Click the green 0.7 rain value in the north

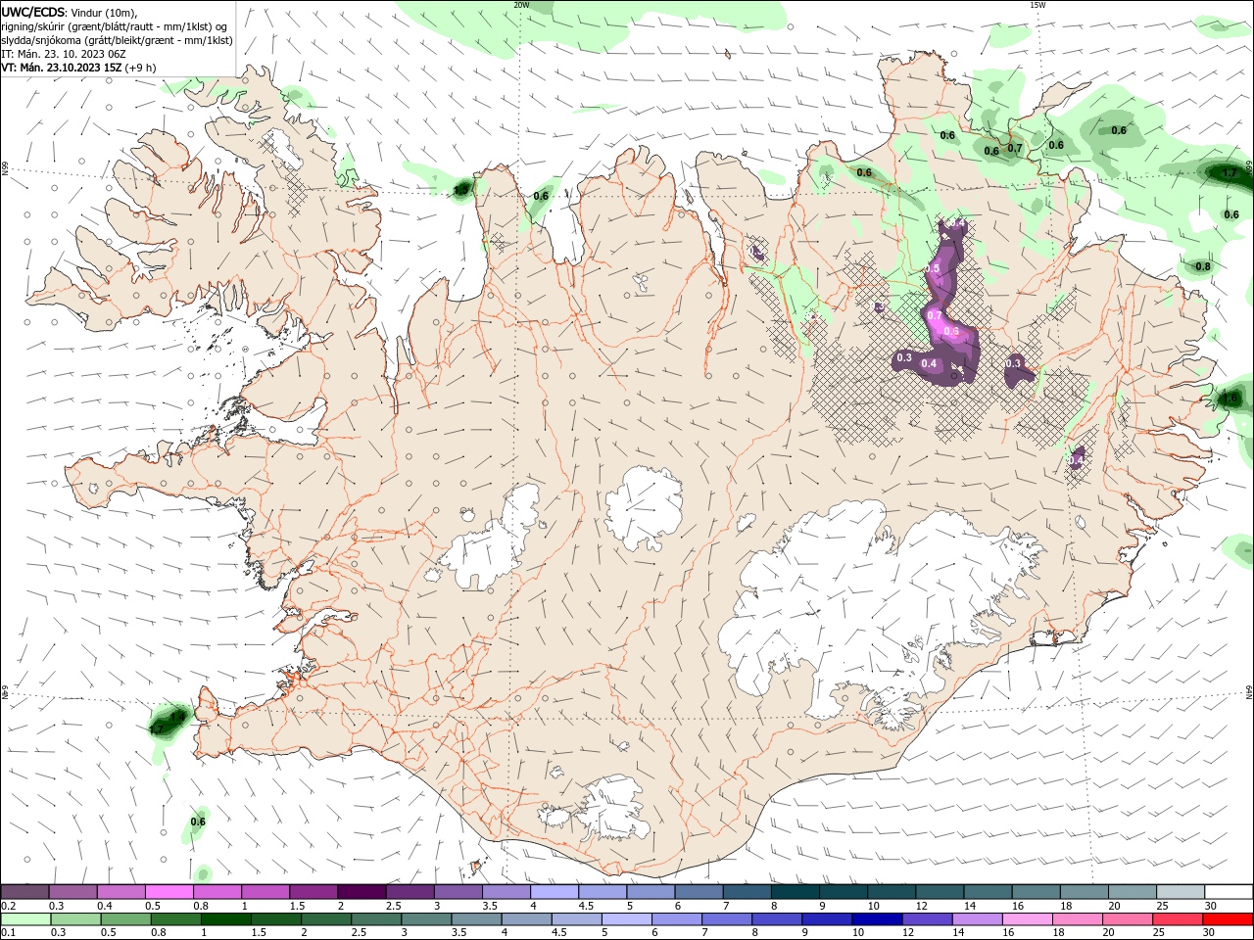[x=1015, y=149]
